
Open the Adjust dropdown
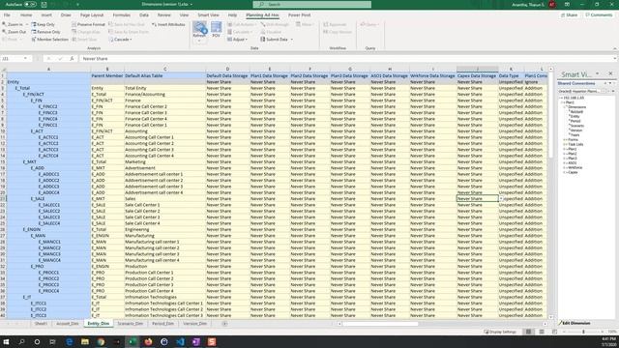click(237, 40)
